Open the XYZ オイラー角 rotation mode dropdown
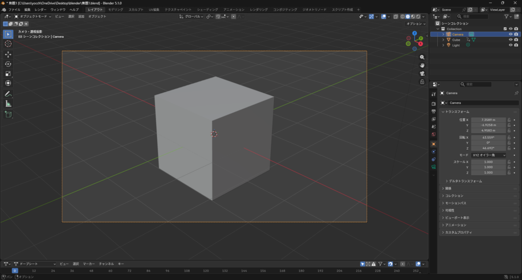This screenshot has width=522, height=280. pyautogui.click(x=488, y=155)
